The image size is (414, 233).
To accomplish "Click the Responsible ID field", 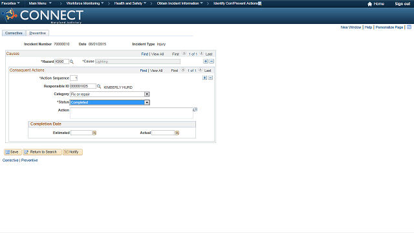I will pyautogui.click(x=83, y=86).
